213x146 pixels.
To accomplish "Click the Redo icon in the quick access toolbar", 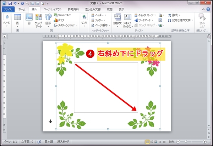I will click(x=22, y=4).
